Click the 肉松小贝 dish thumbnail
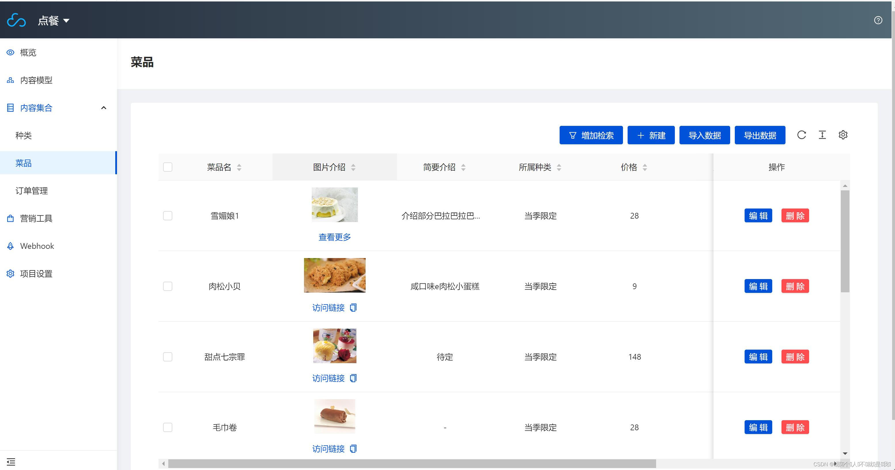This screenshot has height=470, width=895. coord(335,275)
